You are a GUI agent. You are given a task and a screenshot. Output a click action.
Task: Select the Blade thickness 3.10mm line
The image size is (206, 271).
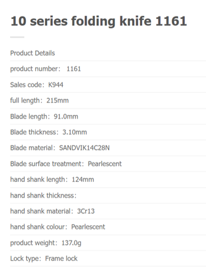108,132
